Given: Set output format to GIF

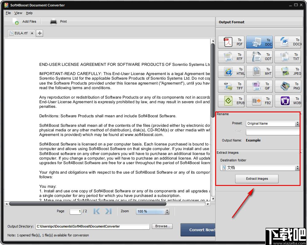Looking at the screenshot, I should 259,86.
